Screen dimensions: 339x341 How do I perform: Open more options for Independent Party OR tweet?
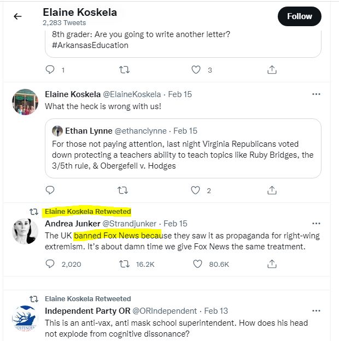pos(316,311)
